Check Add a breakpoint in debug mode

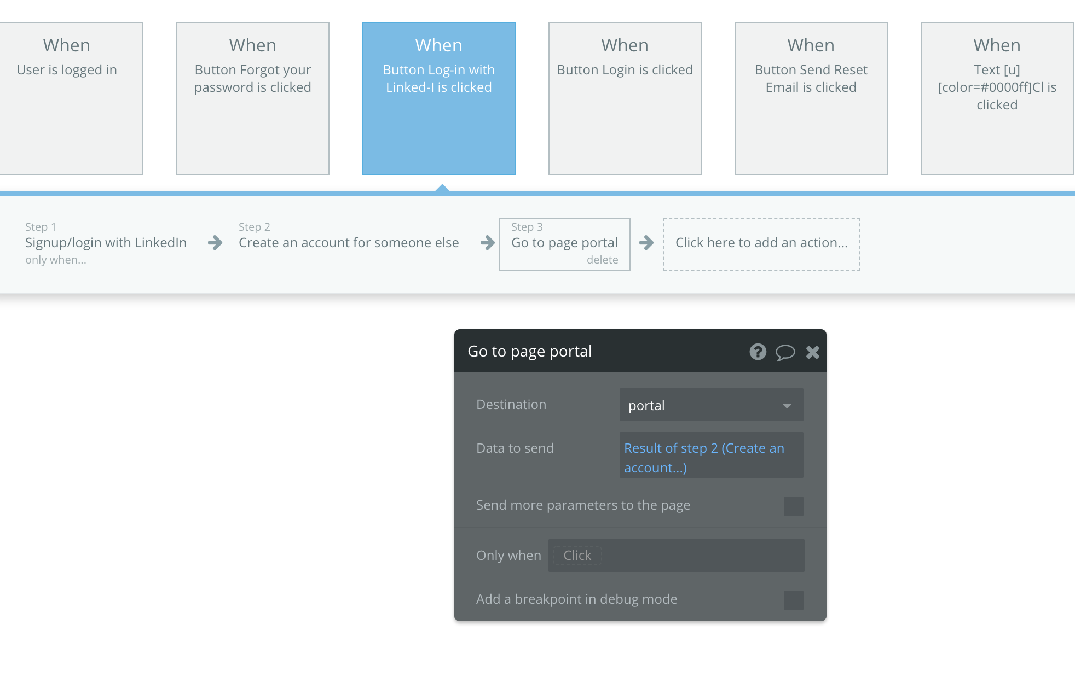793,600
